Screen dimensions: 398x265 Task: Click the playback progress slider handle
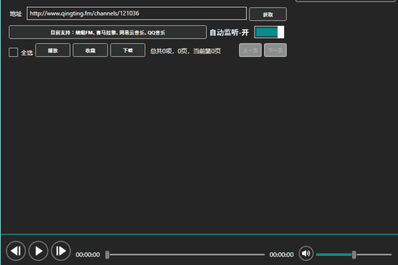click(x=107, y=255)
